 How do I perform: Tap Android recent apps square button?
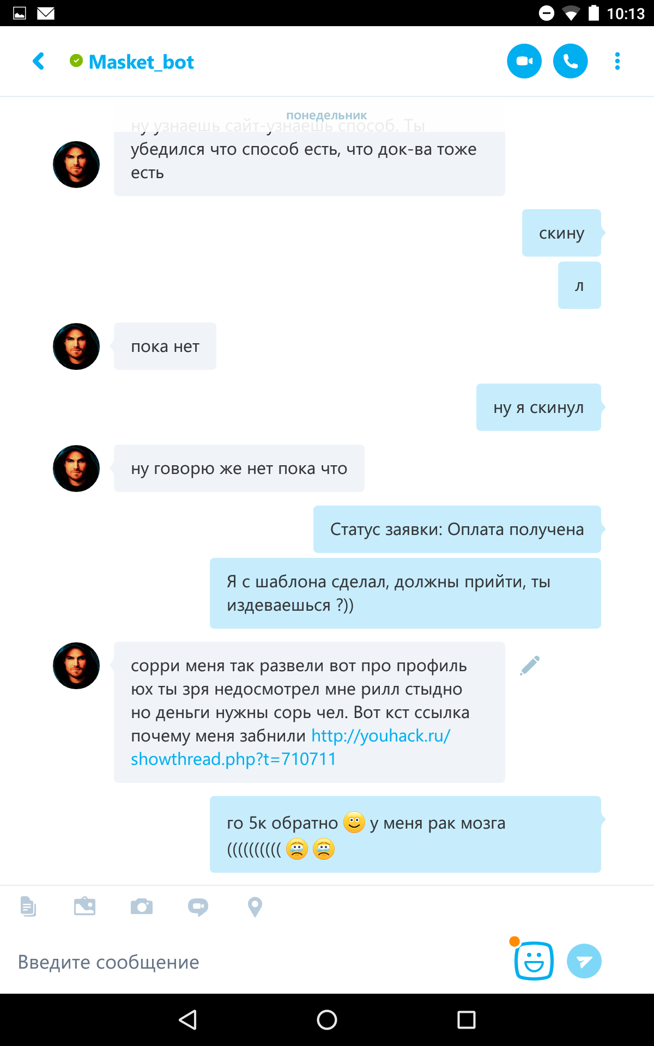467,1020
